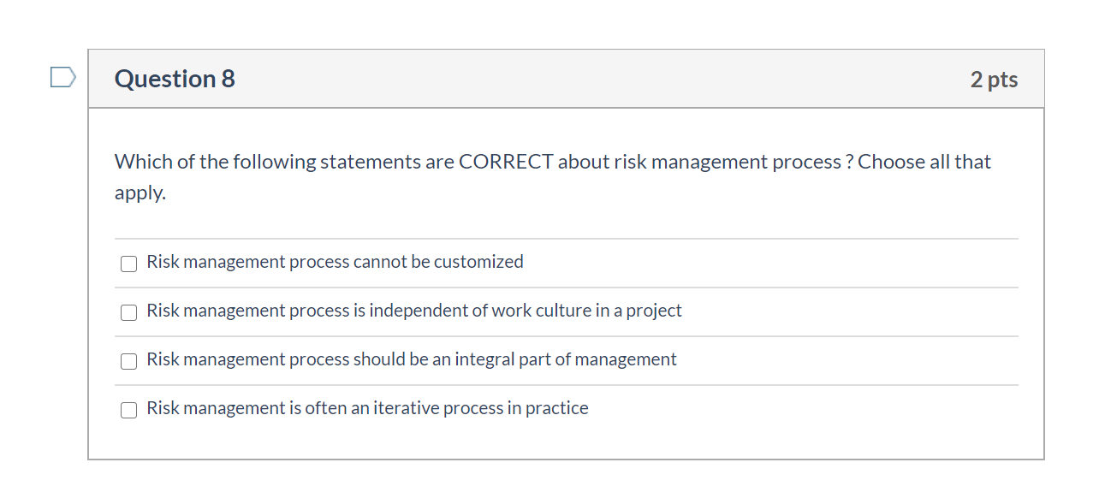1093x498 pixels.
Task: Select the 'iterative process in practice' checkbox
Action: pyautogui.click(x=128, y=410)
